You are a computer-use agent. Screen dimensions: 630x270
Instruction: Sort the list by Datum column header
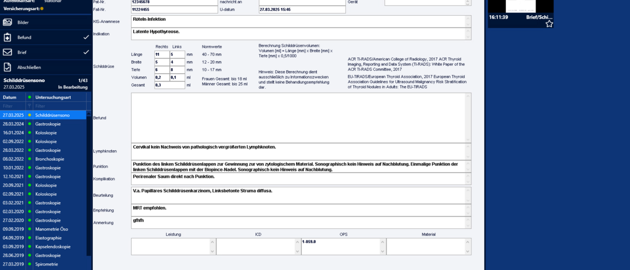(x=13, y=98)
